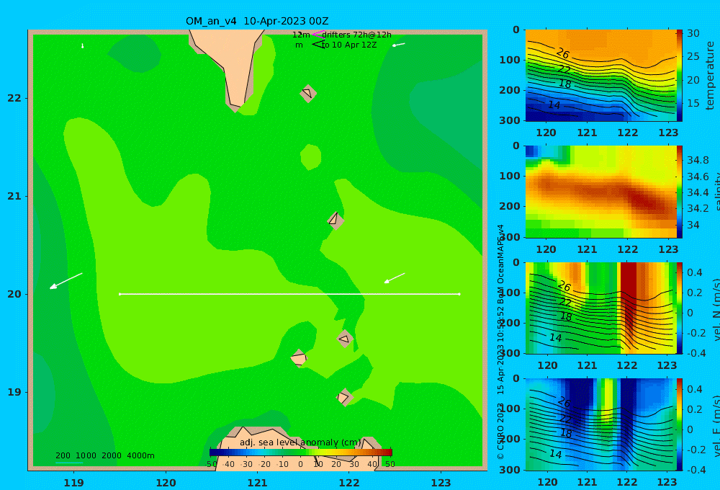Click the '30' tick on temperature colorbar
This screenshot has height=490, width=720.
[x=693, y=33]
